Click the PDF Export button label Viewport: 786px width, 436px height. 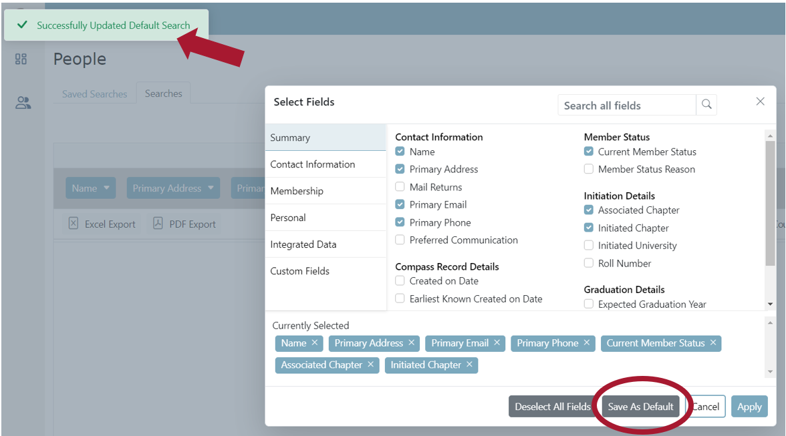[x=192, y=224]
